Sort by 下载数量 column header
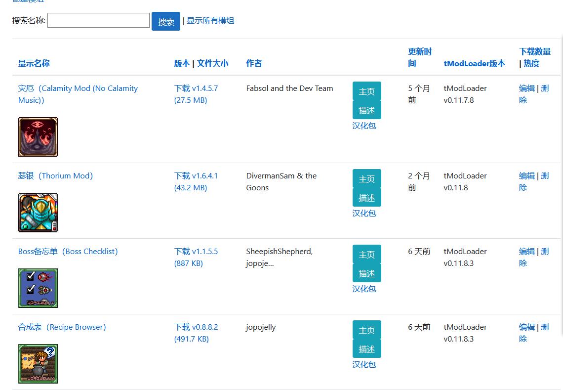Screen dimensions: 563x390 (x=535, y=51)
